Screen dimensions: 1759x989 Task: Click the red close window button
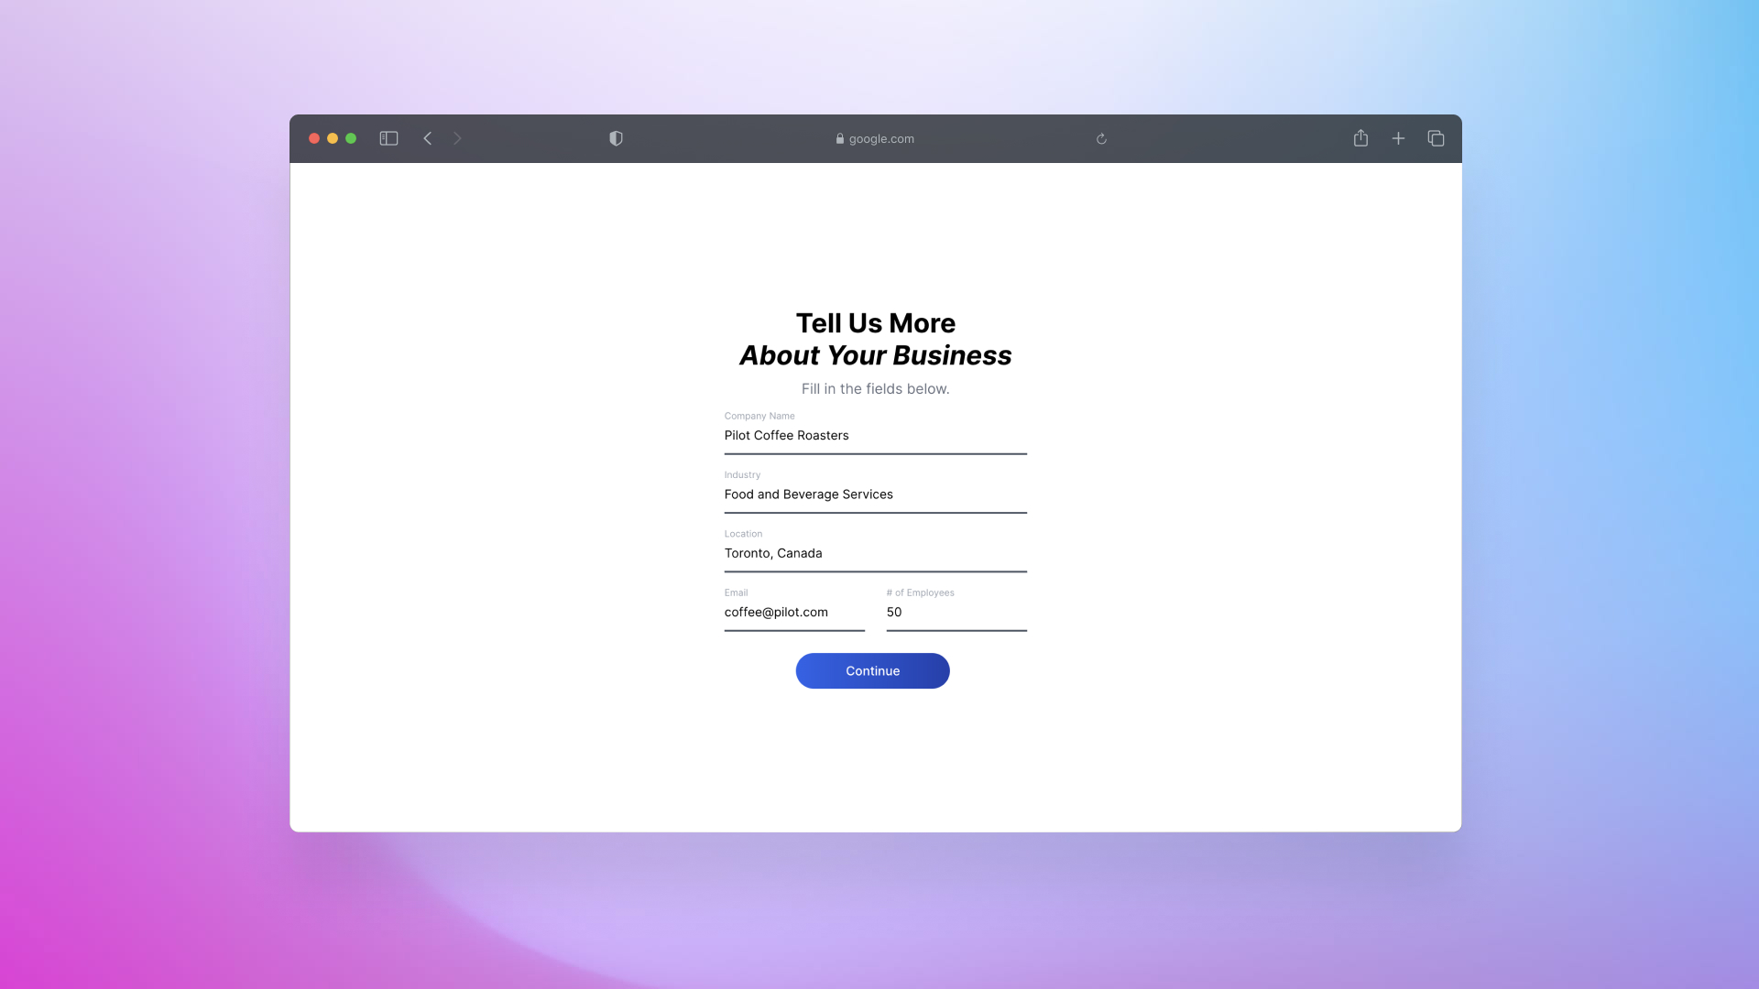coord(314,138)
